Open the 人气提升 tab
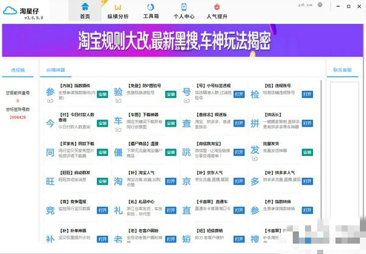The height and width of the screenshot is (254, 366). [x=217, y=11]
